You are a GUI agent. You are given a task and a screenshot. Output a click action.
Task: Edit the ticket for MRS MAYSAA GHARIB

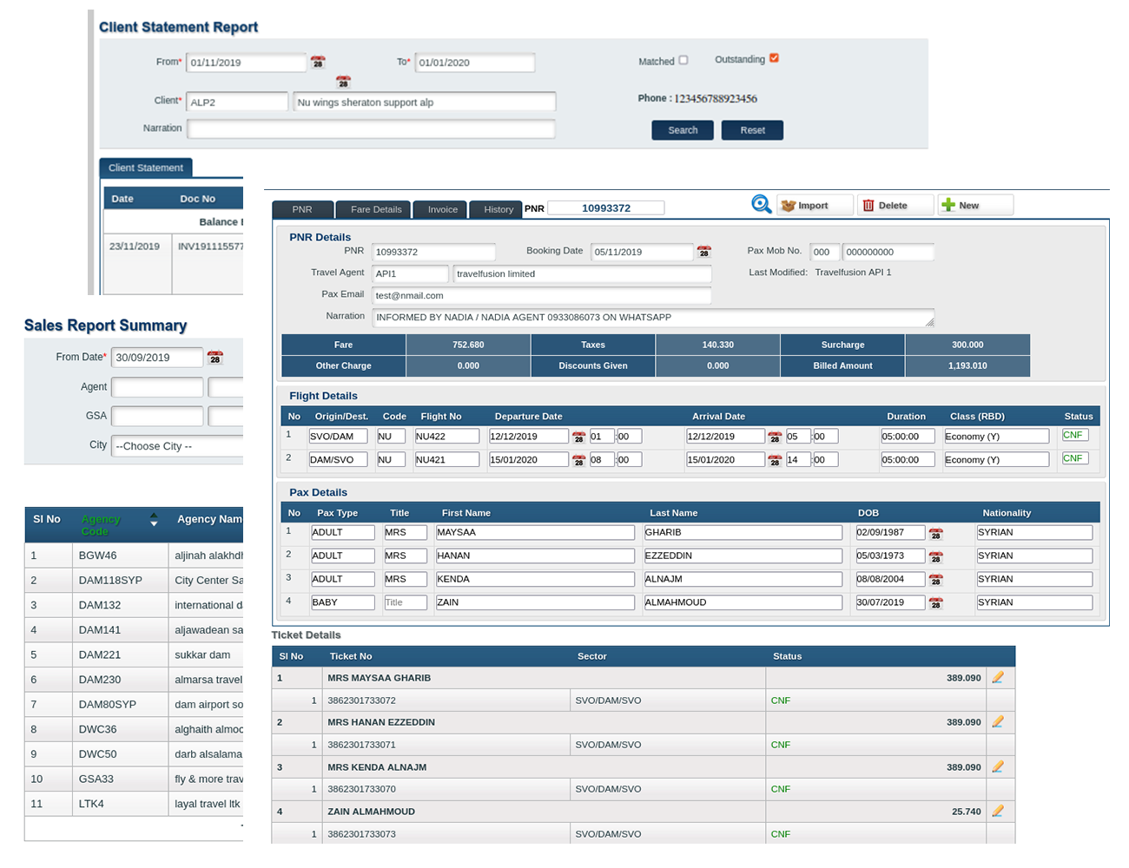(x=999, y=678)
